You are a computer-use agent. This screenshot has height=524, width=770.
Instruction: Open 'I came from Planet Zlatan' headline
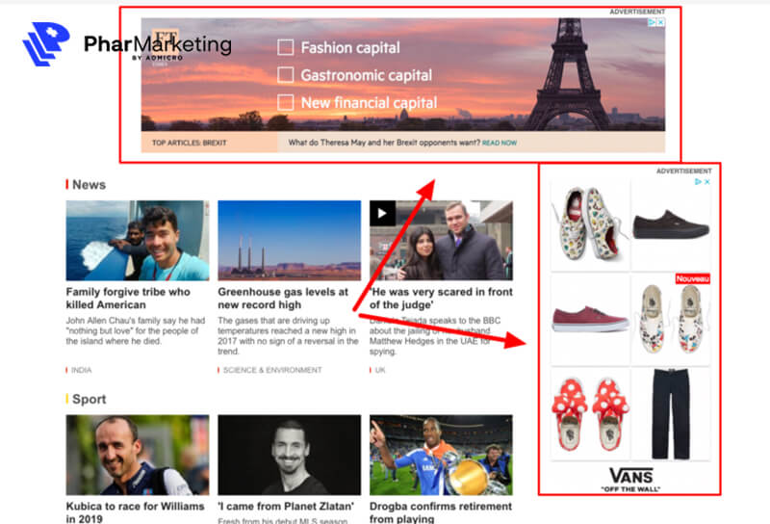pyautogui.click(x=286, y=507)
